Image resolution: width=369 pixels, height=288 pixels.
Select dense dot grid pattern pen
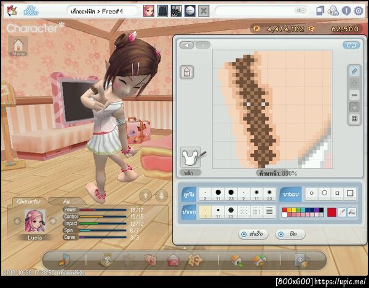click(x=256, y=212)
